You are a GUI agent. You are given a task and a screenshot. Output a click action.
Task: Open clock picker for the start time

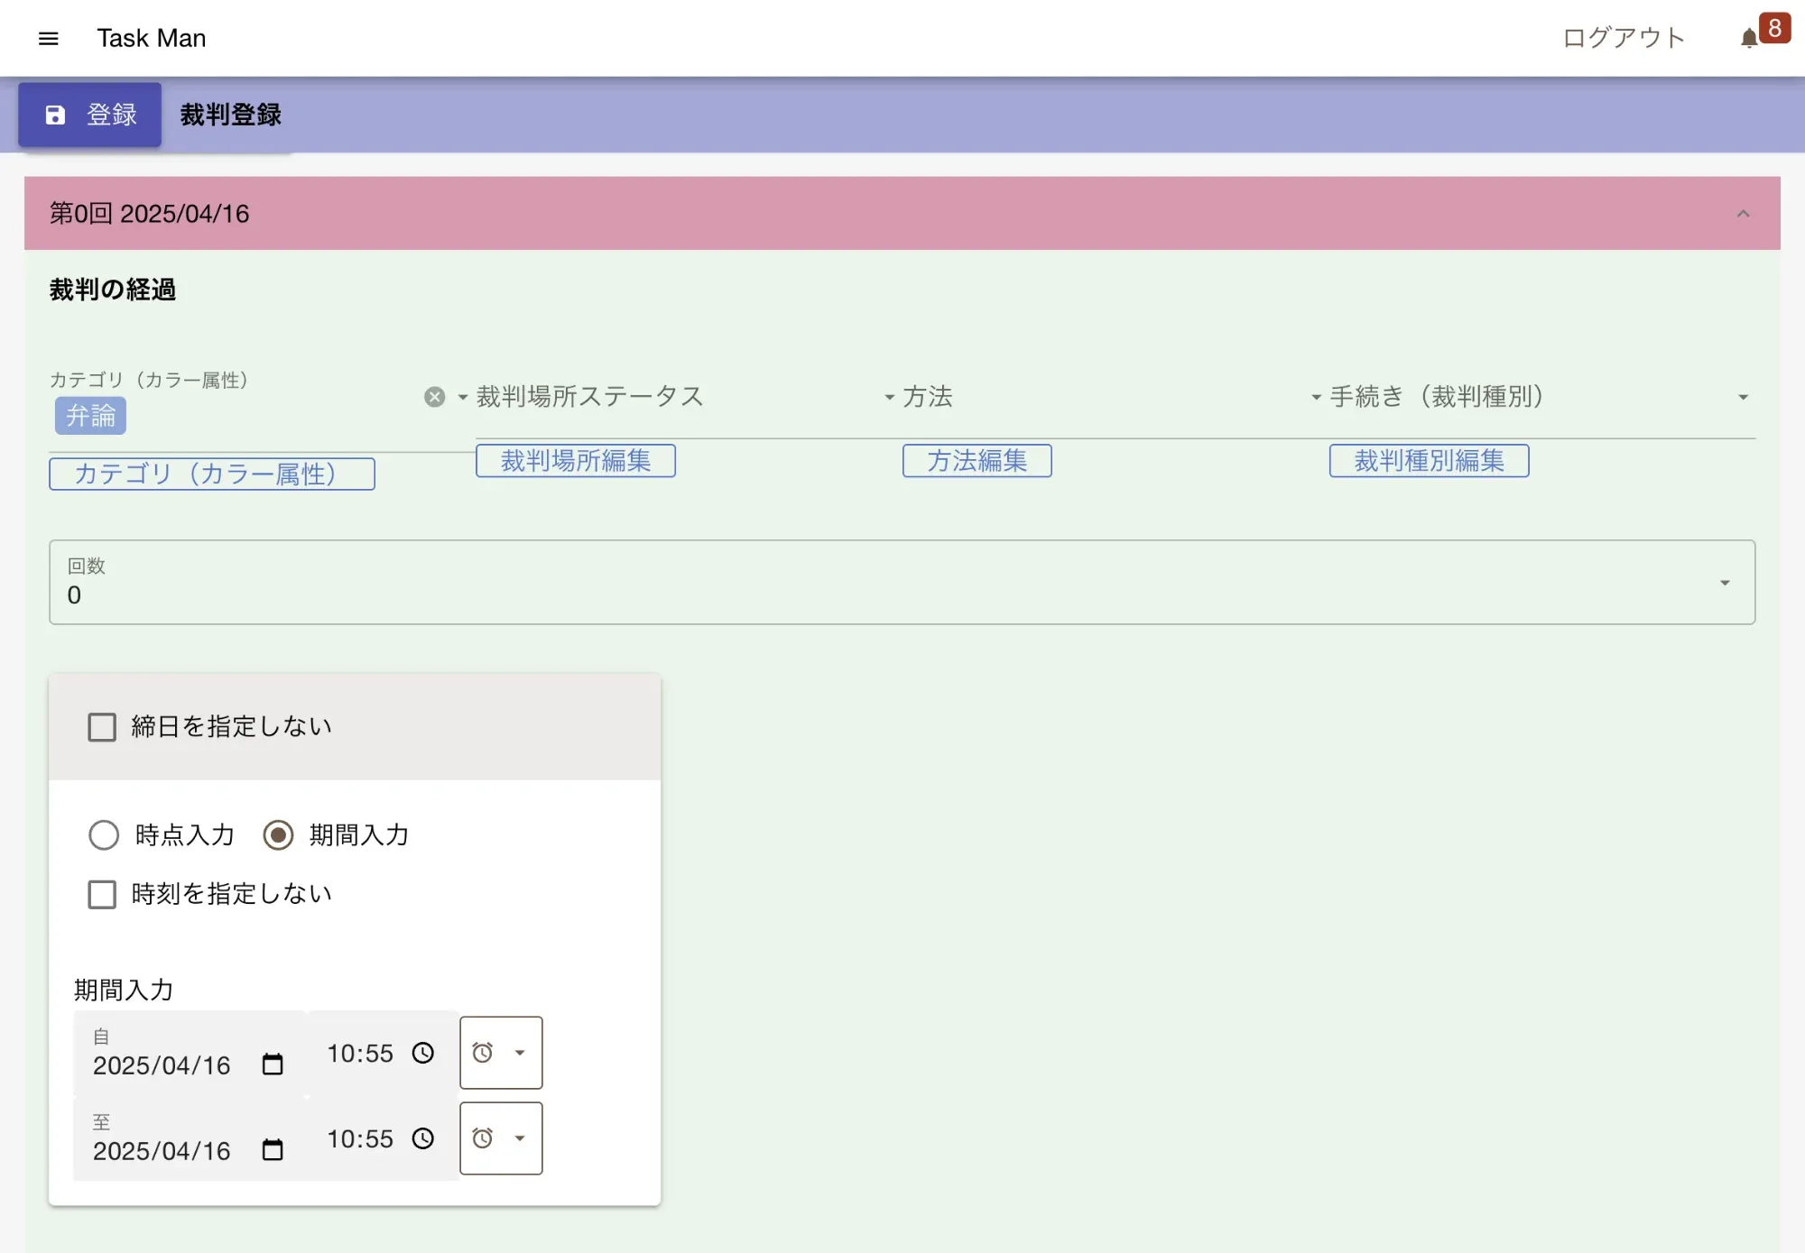(x=423, y=1053)
